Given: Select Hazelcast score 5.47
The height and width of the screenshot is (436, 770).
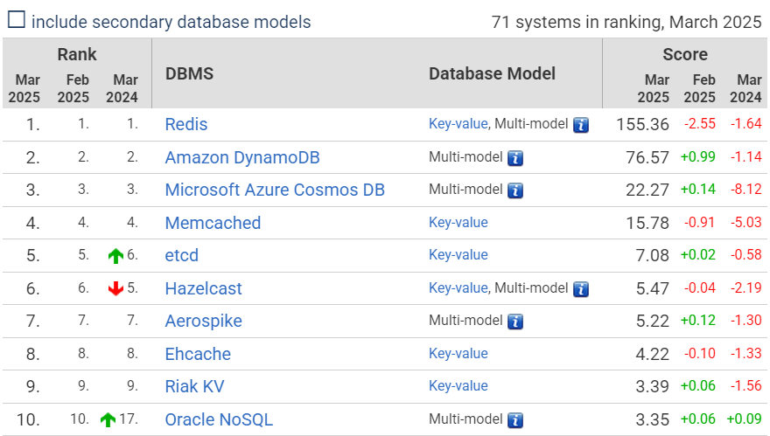Looking at the screenshot, I should (652, 288).
